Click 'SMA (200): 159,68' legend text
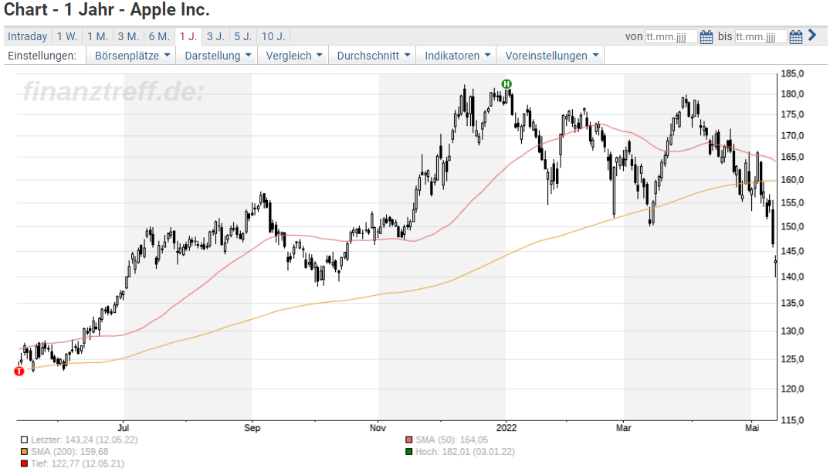Viewport: 830px width, 472px height. (69, 452)
